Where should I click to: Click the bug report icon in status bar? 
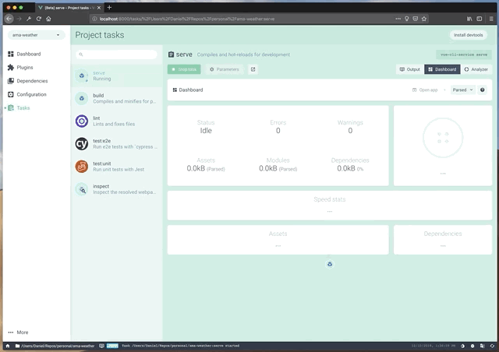coord(472,346)
